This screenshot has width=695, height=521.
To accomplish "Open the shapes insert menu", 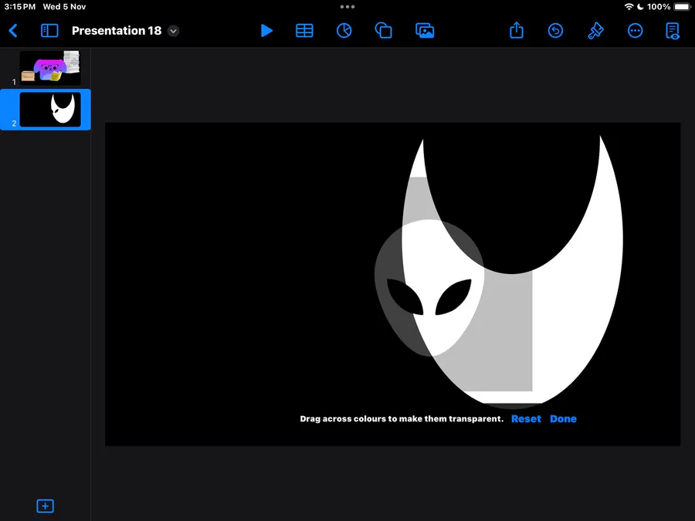I will (383, 31).
